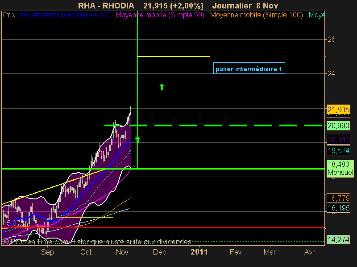This screenshot has width=357, height=267.
Task: Click the "RHA - RHODIA" ticker name in the title
Action: click(106, 5)
